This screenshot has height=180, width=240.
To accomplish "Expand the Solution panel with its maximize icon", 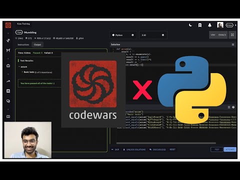I will pos(233,44).
